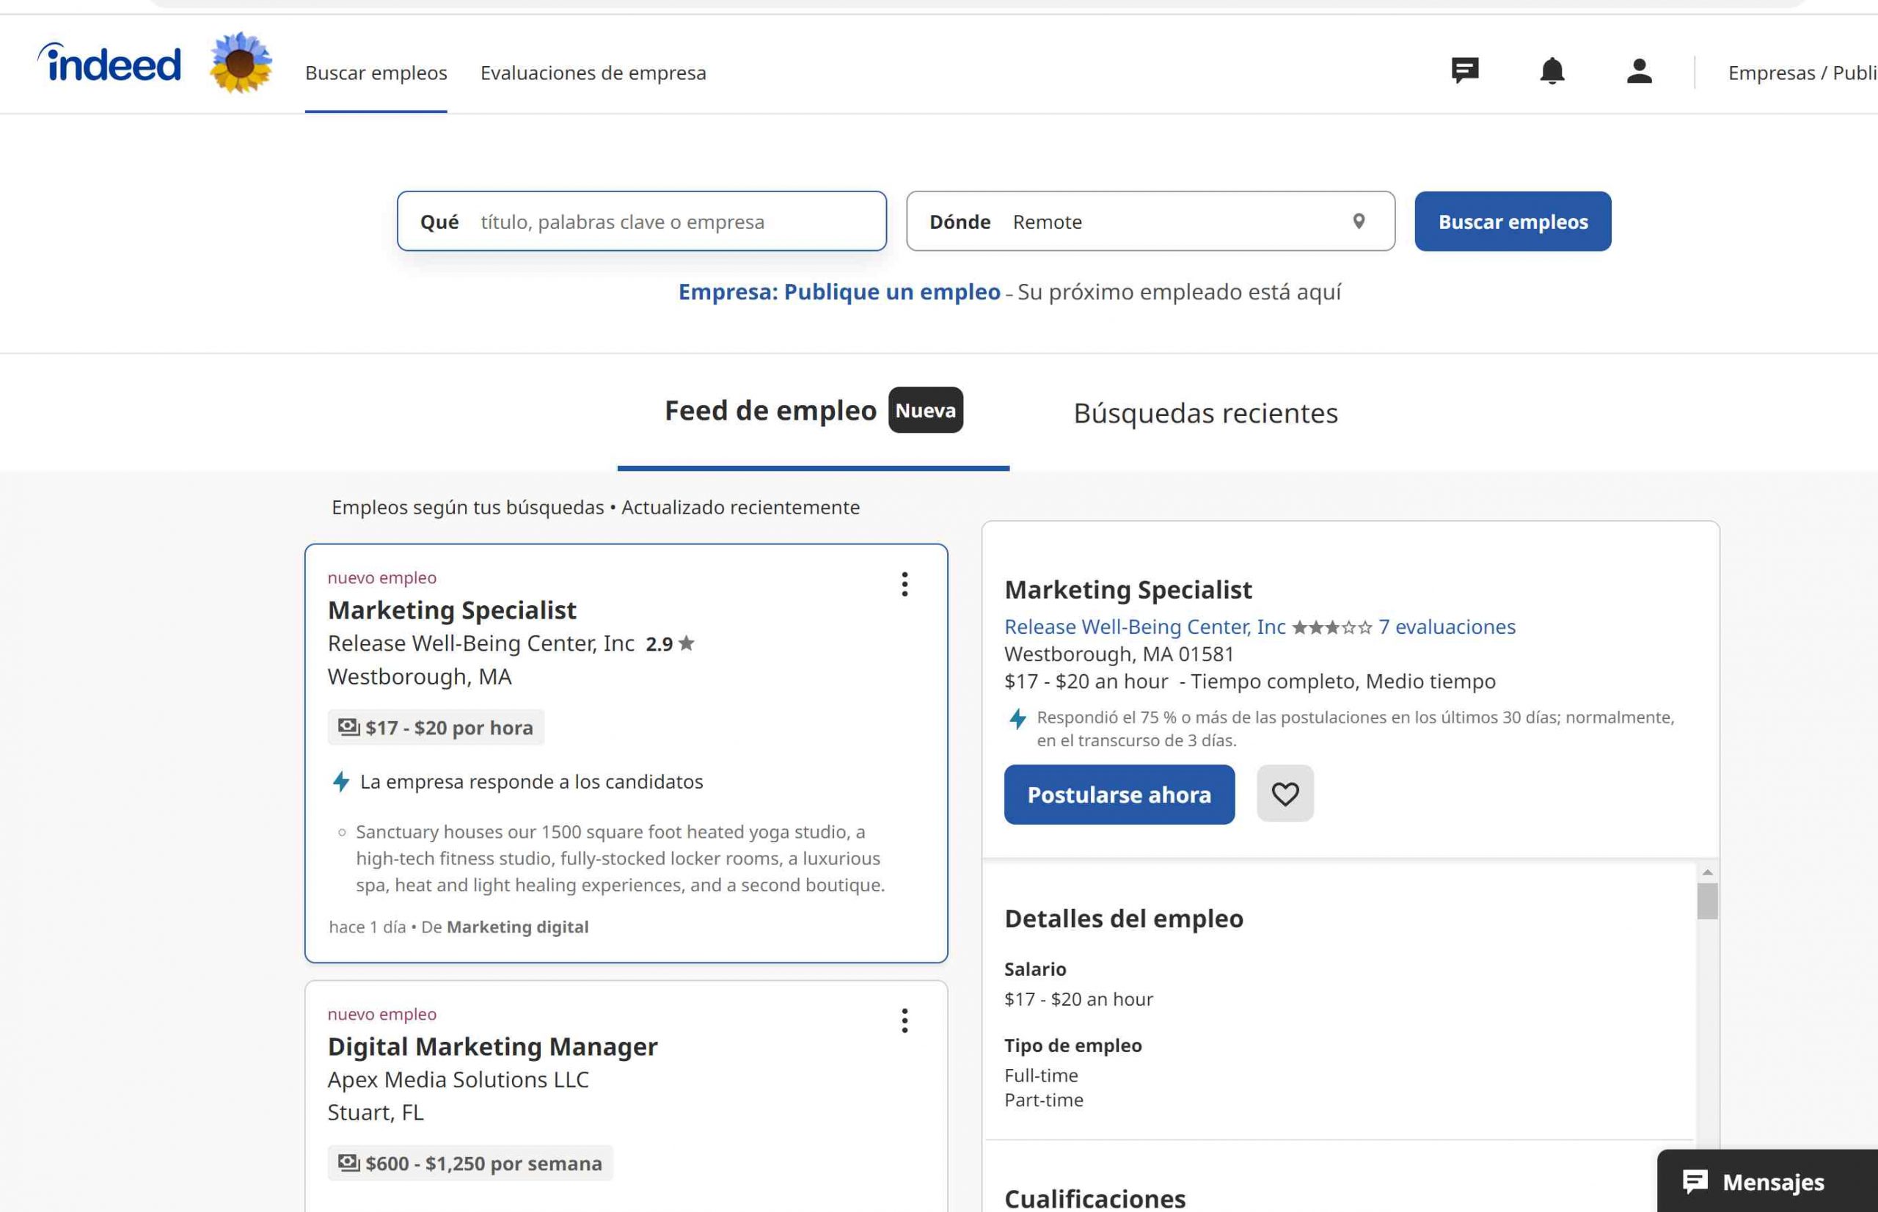Open Empresas / Publicar link in header
Screen dimensions: 1878x1212
click(x=1802, y=73)
